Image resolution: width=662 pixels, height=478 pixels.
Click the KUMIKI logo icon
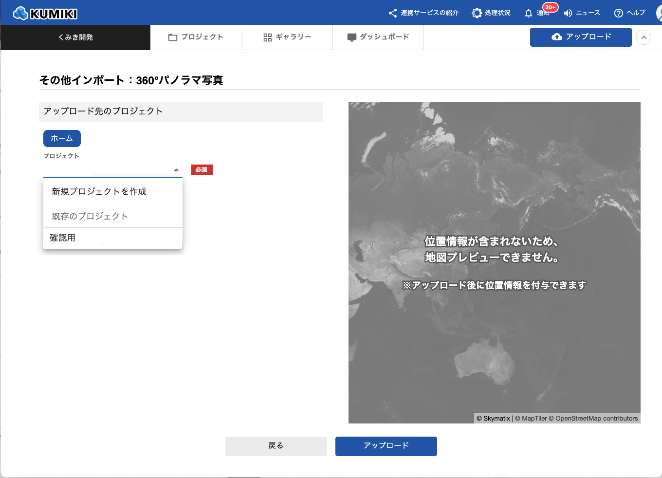click(x=20, y=13)
